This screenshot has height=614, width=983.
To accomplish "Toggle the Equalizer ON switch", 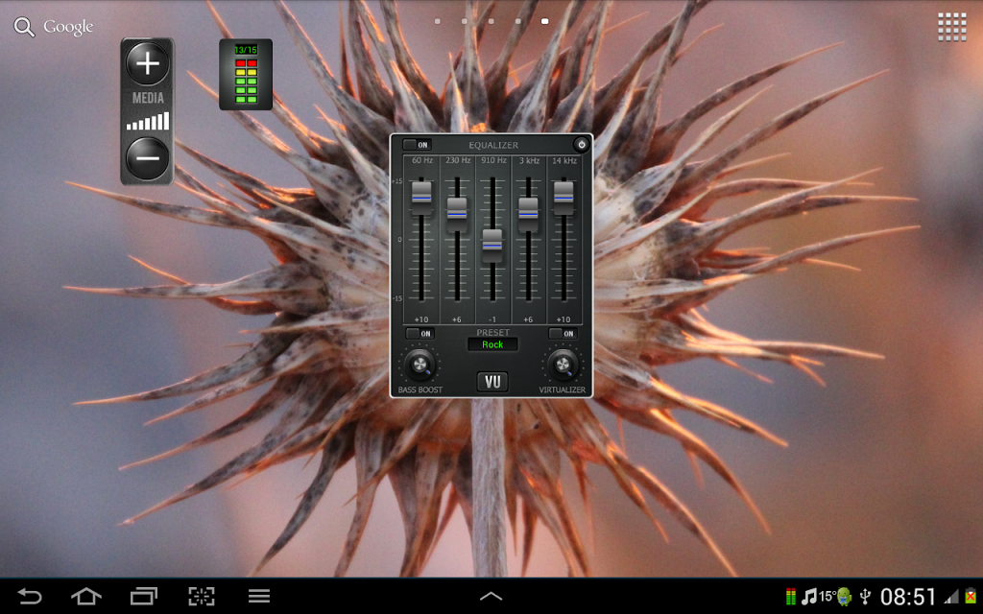I will tap(418, 145).
